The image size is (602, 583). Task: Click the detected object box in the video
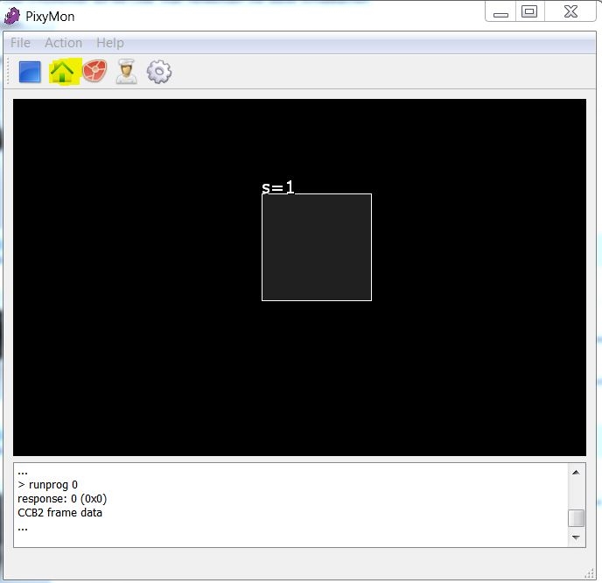(x=317, y=248)
